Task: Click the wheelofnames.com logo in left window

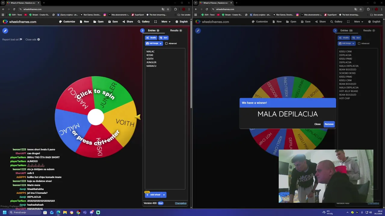Action: (20, 22)
